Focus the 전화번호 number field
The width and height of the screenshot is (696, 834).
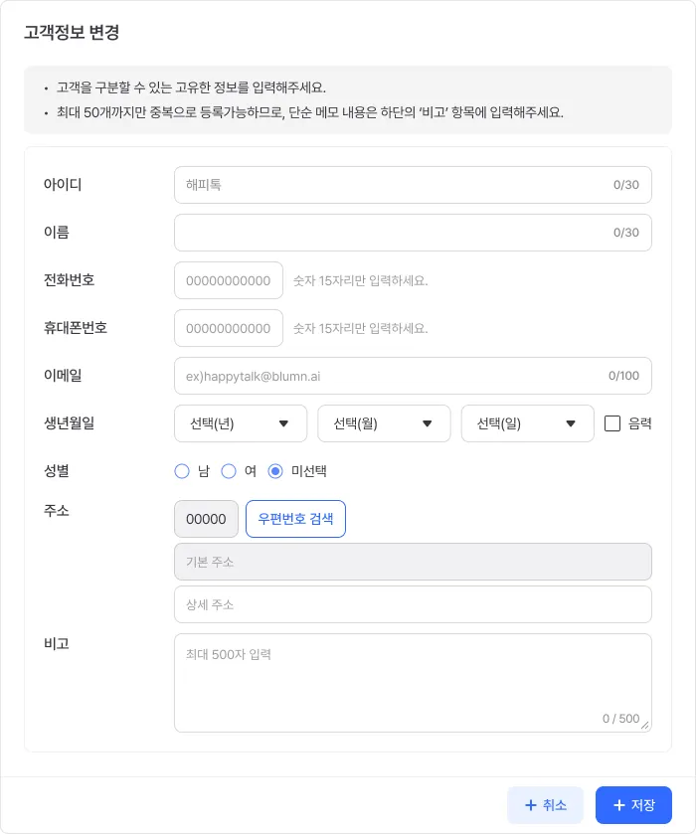229,280
